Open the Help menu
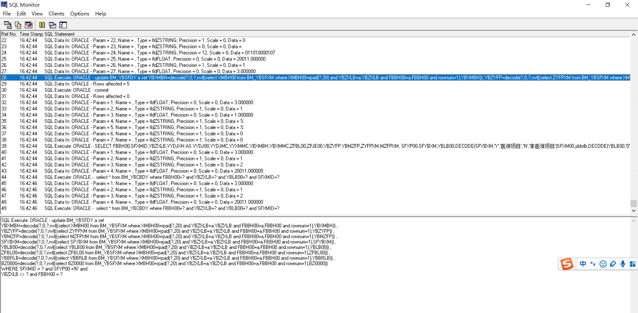This screenshot has height=313, width=638. [101, 14]
